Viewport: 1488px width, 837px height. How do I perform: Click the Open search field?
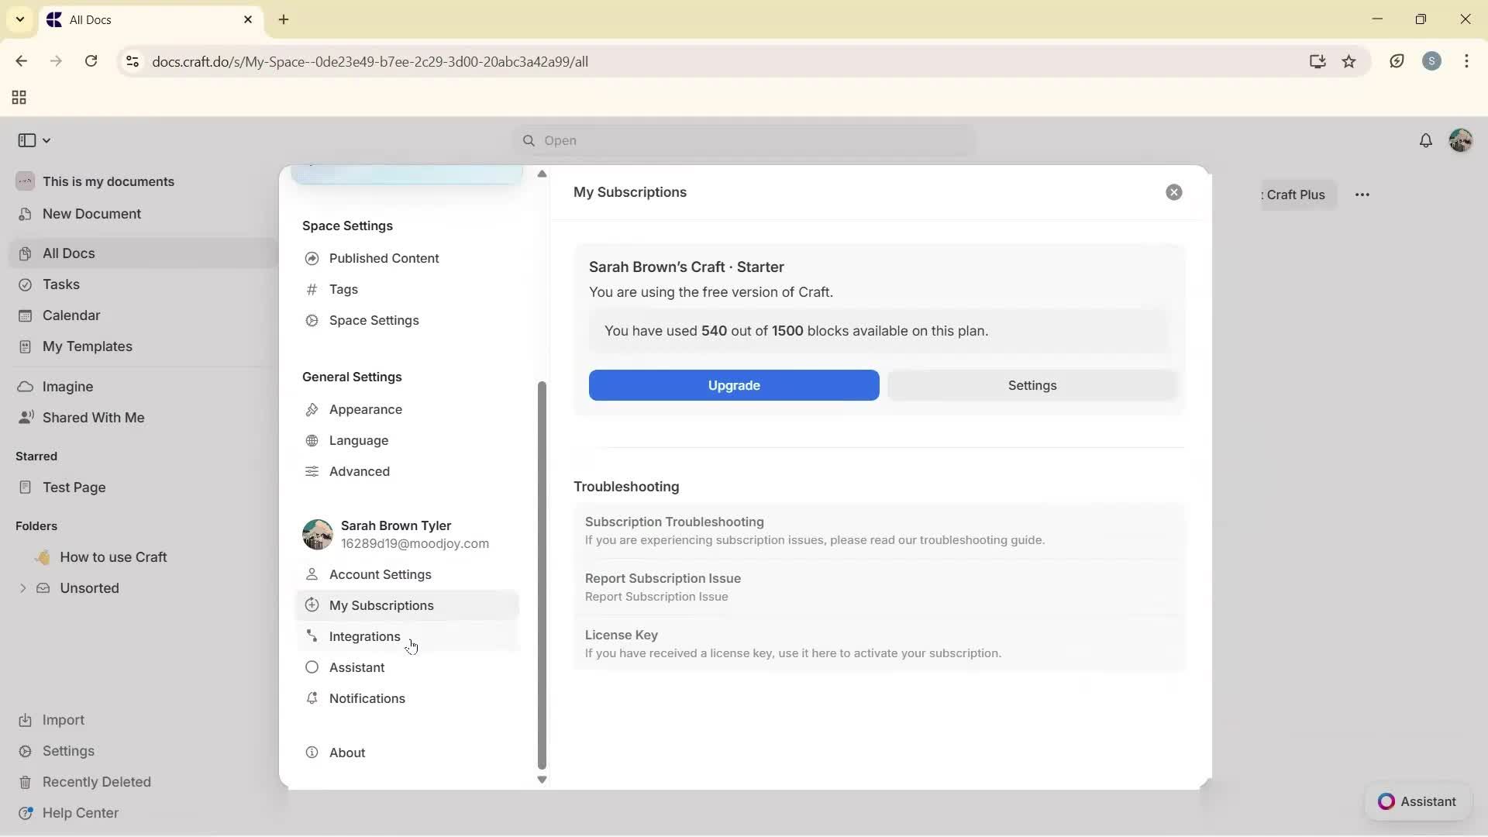click(x=742, y=140)
